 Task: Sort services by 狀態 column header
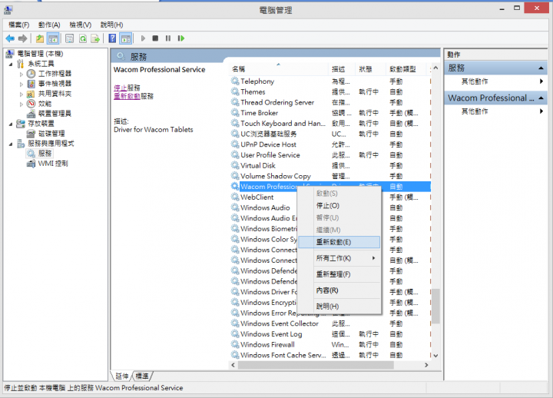pyautogui.click(x=369, y=69)
